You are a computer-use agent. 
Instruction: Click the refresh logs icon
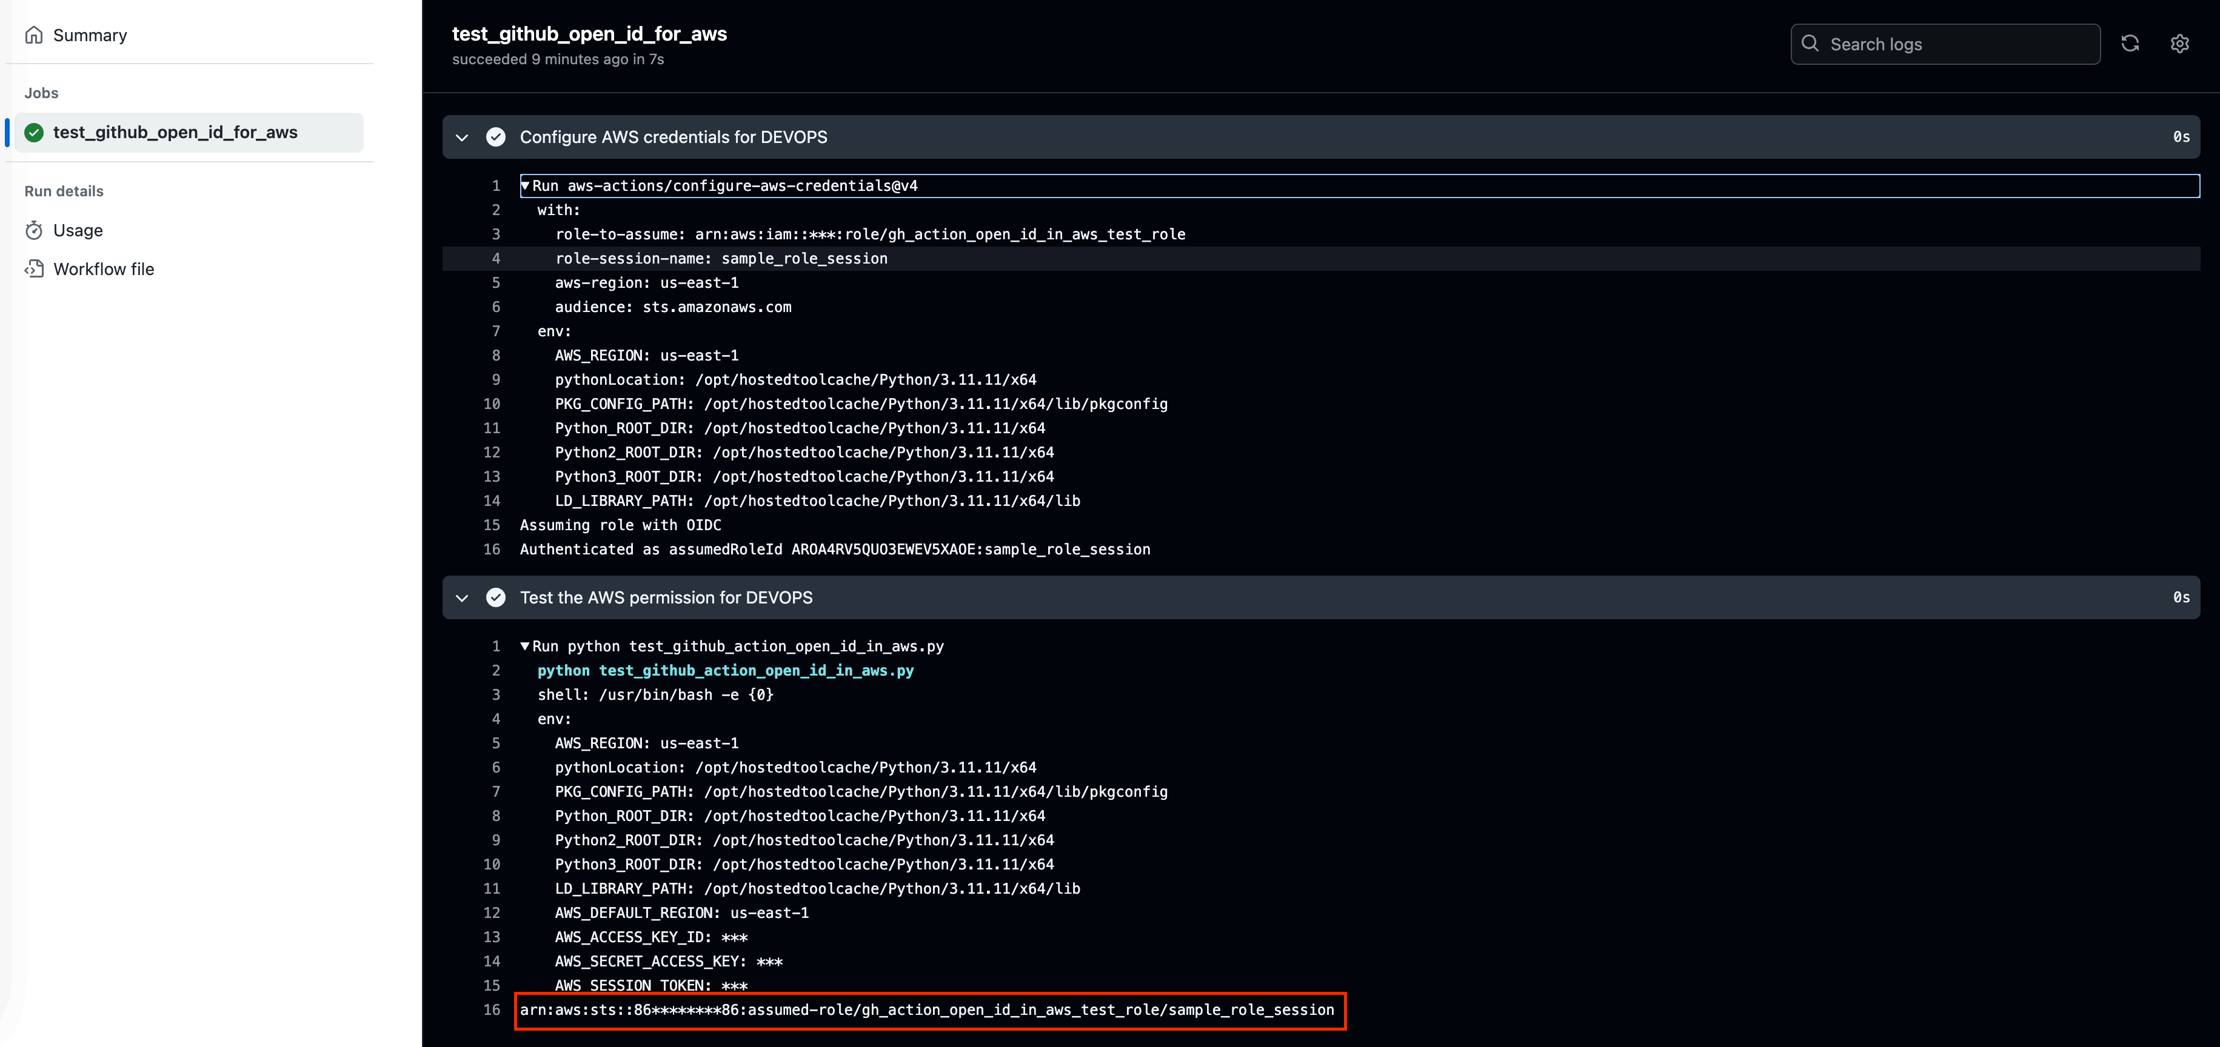click(x=2130, y=44)
